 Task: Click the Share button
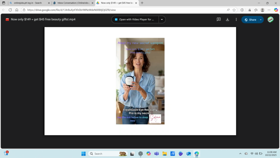[x=250, y=20]
